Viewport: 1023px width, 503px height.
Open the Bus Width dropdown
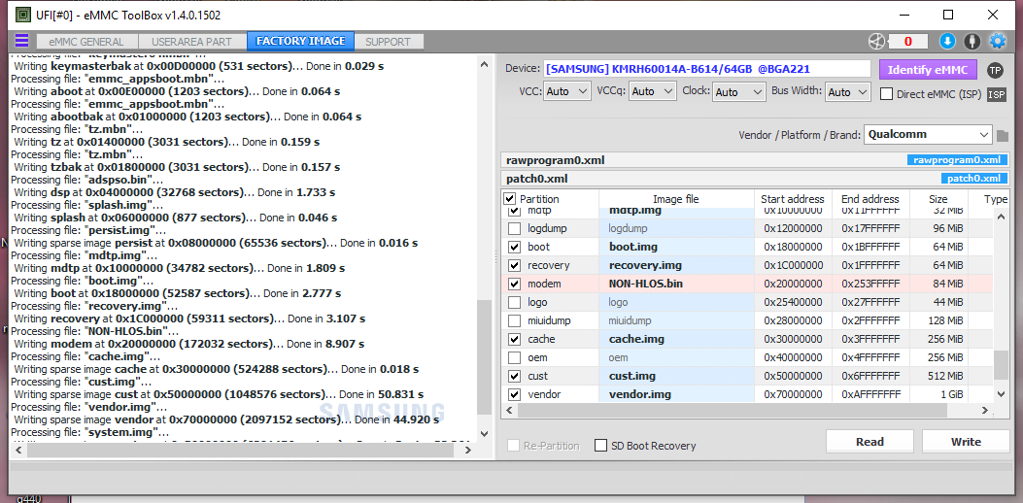click(x=848, y=92)
